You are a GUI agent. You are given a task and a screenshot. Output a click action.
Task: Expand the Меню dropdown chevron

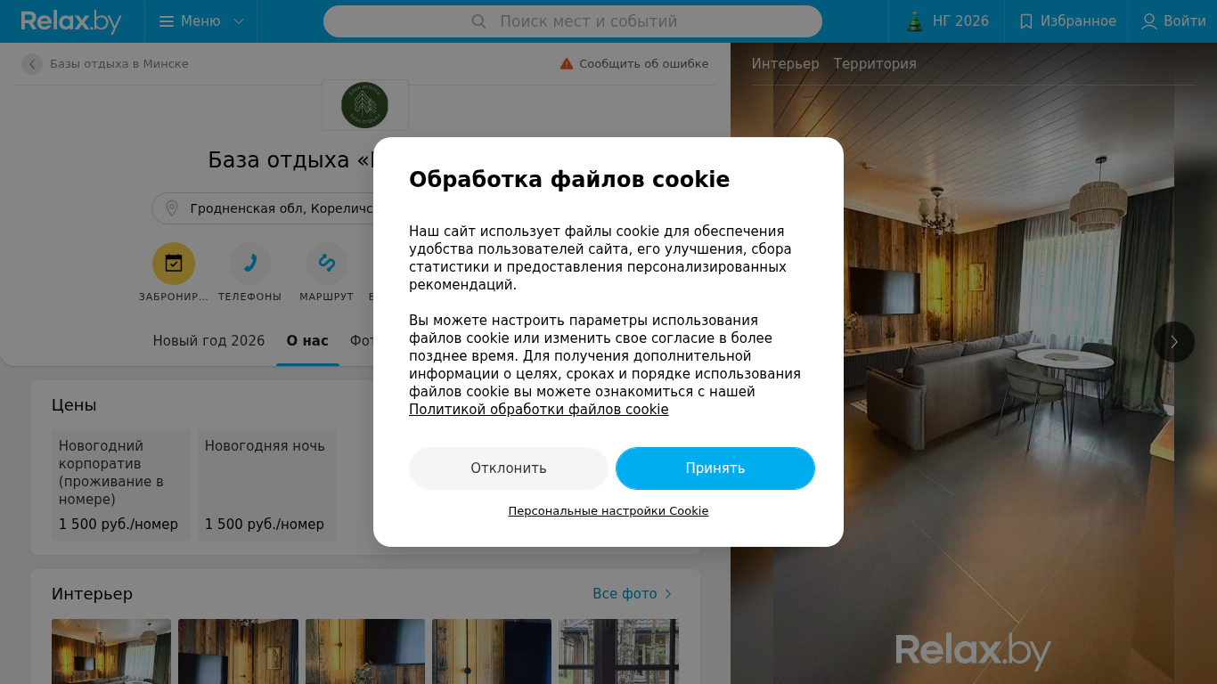coord(239,21)
